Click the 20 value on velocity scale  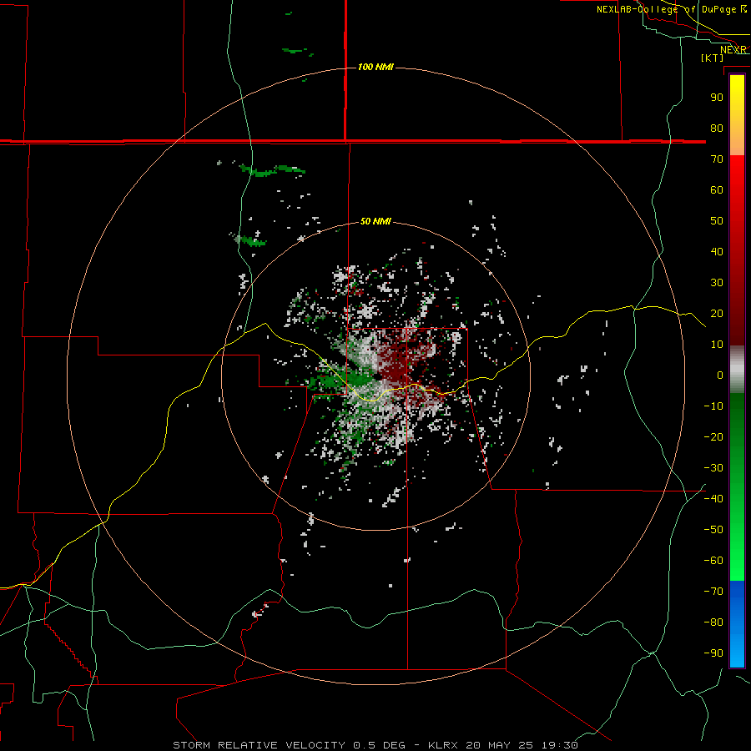[717, 314]
